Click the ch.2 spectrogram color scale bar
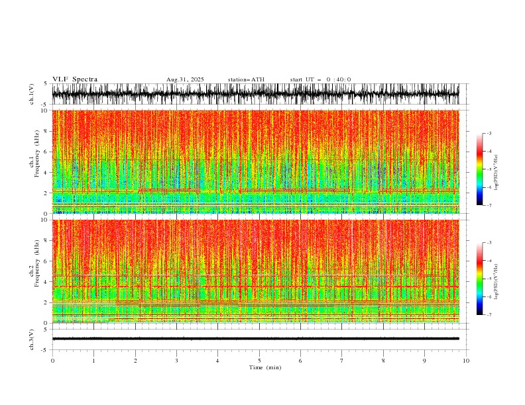 point(479,279)
